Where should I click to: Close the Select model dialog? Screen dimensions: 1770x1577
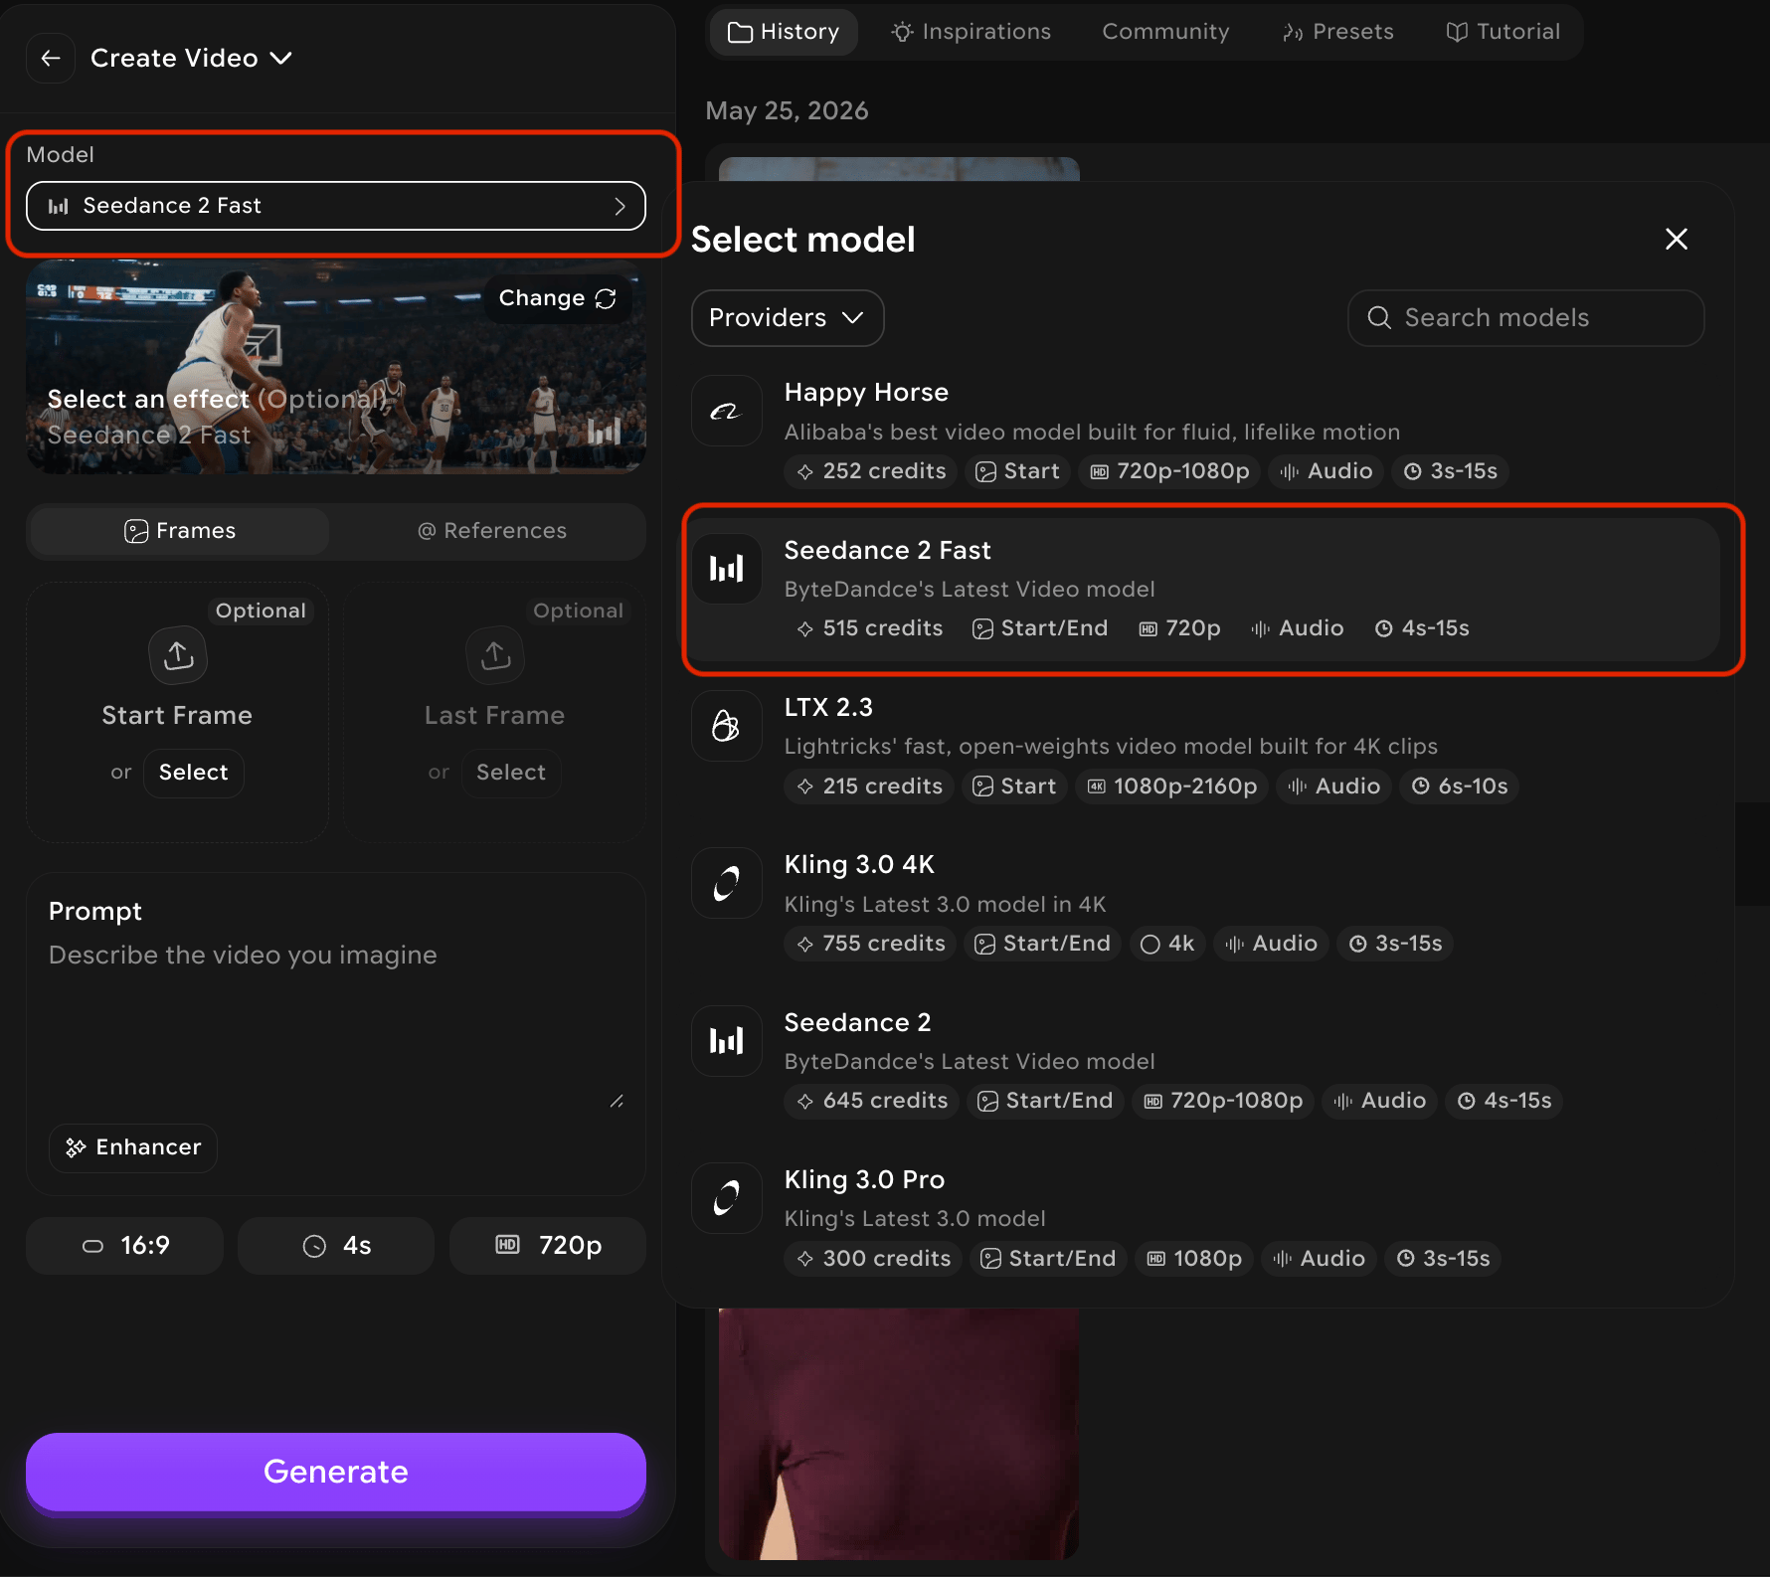(1677, 240)
